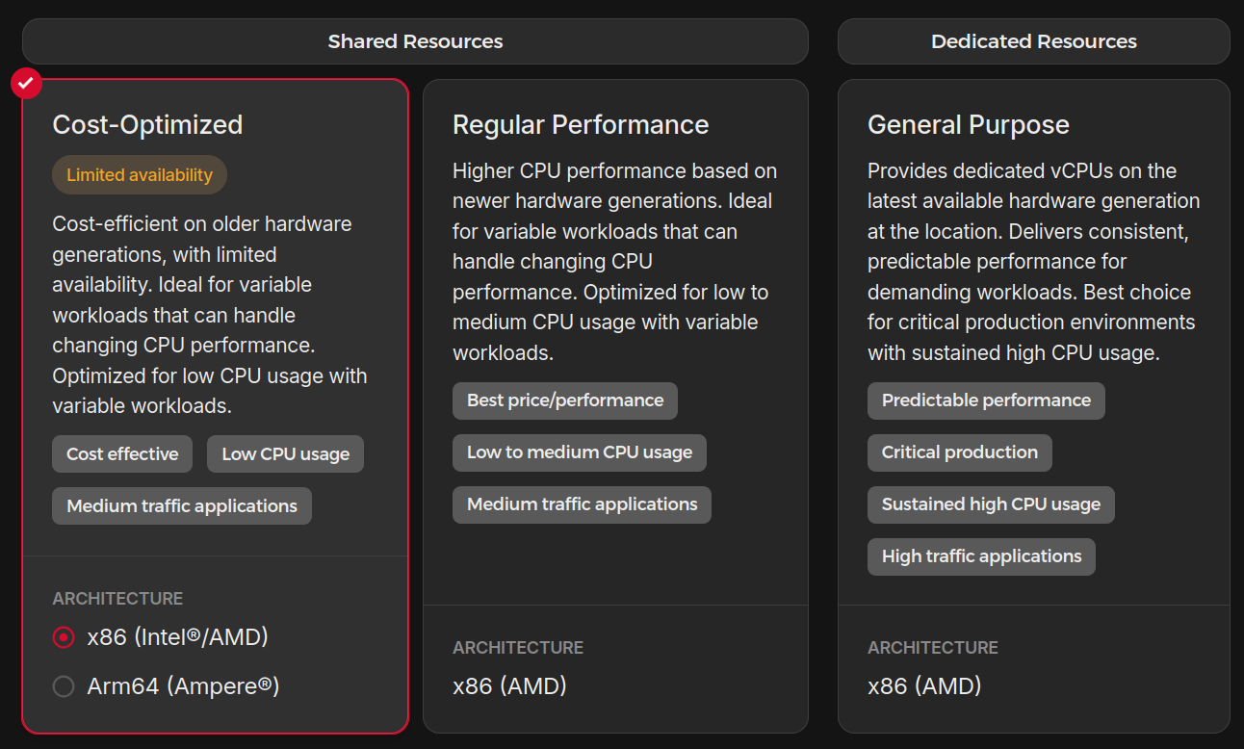Choose the General Purpose card title
Screen dimensions: 1244x749
(x=968, y=125)
